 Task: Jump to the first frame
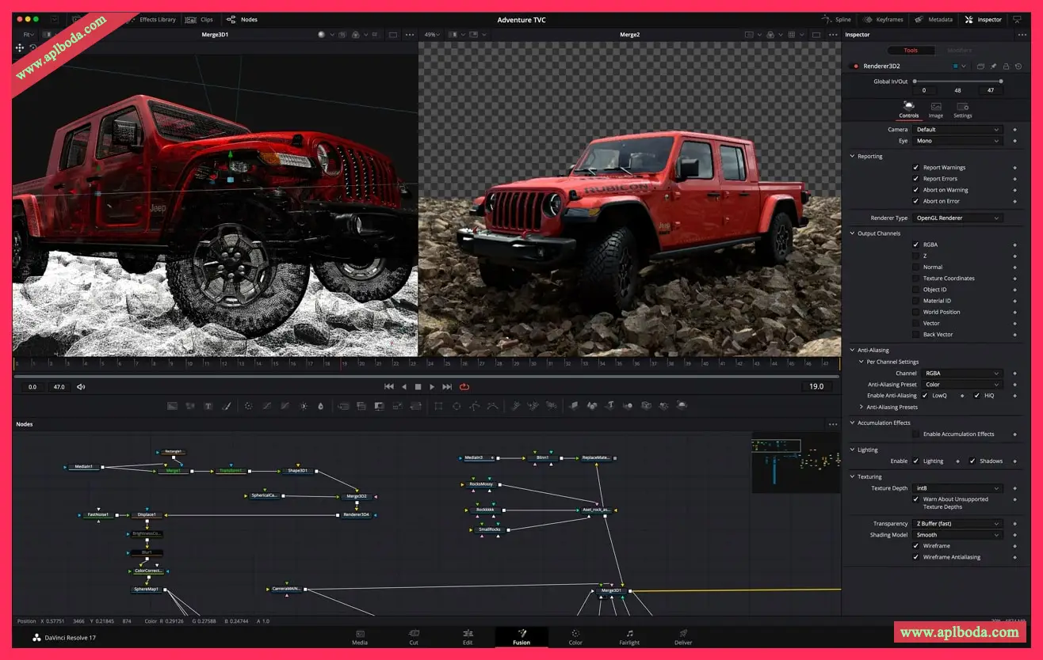388,387
